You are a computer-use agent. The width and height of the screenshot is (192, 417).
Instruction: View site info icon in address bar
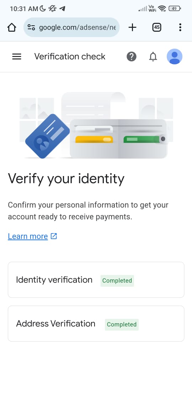(x=31, y=27)
